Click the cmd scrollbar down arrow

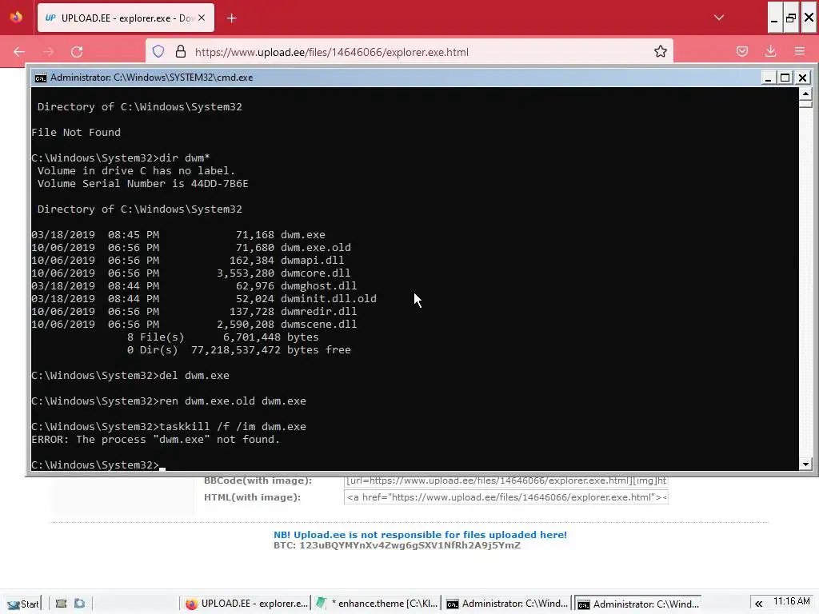point(805,464)
